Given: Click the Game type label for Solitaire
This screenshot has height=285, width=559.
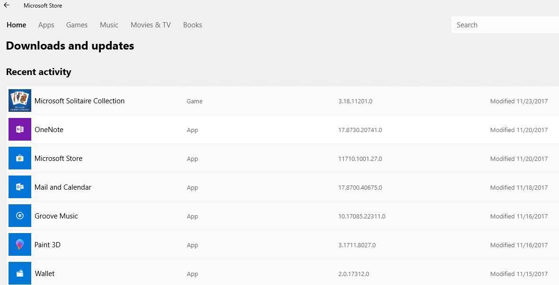Looking at the screenshot, I should click(x=195, y=101).
